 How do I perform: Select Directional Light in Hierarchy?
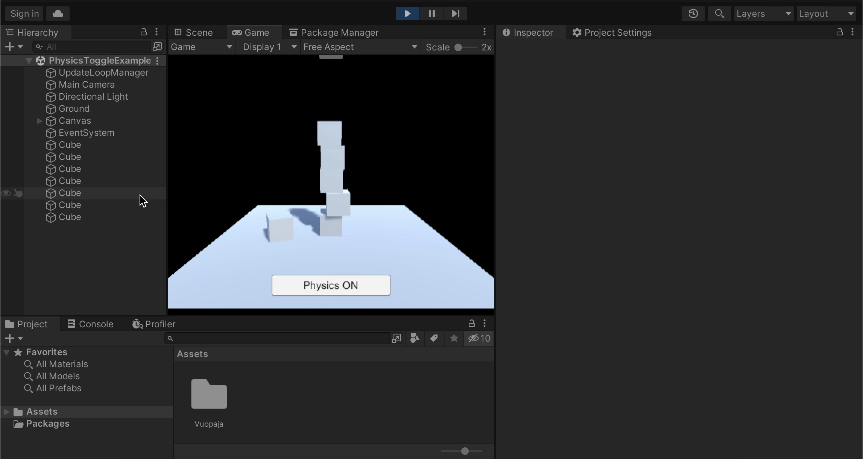coord(93,97)
